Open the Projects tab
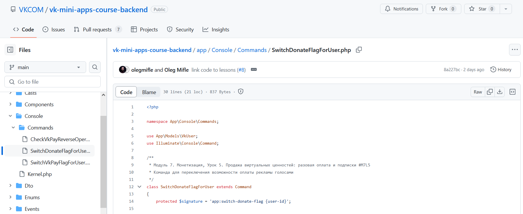 tap(144, 29)
